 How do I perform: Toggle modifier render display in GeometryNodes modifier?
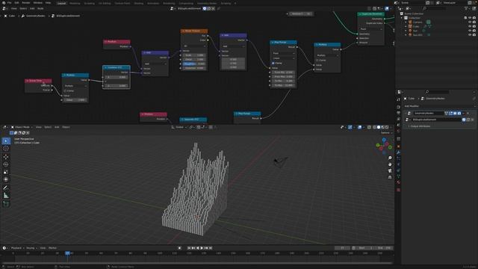pos(459,114)
